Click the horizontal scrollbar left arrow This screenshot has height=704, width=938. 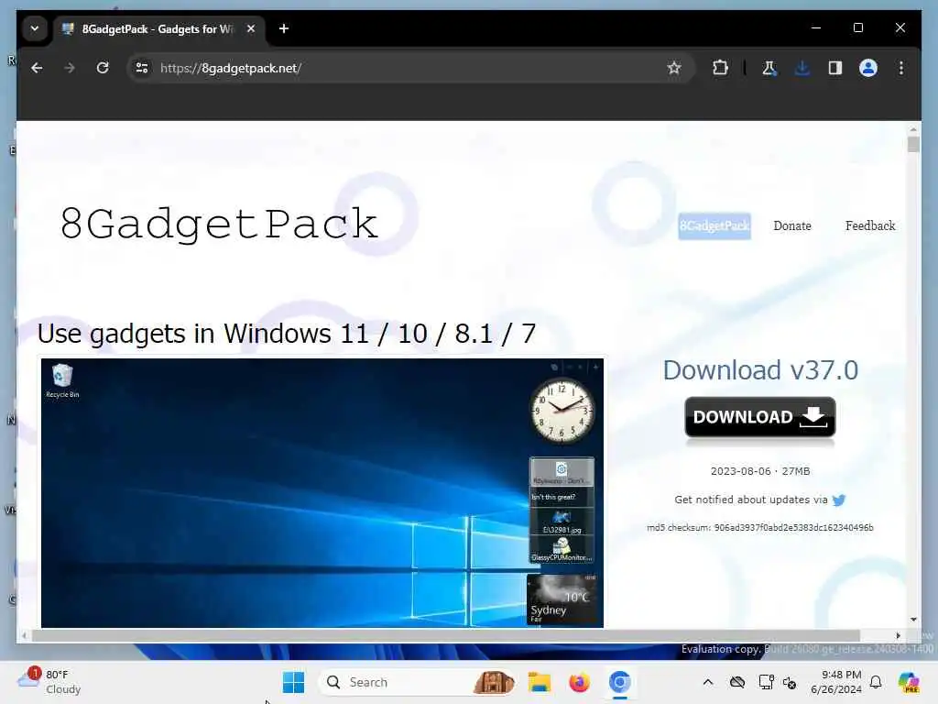pyautogui.click(x=24, y=636)
